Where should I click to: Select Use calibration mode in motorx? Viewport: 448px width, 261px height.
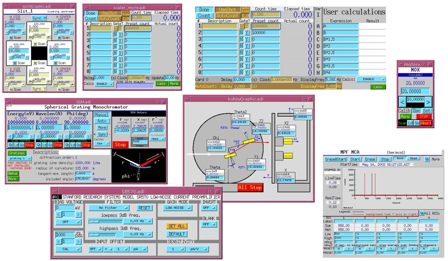click(416, 111)
